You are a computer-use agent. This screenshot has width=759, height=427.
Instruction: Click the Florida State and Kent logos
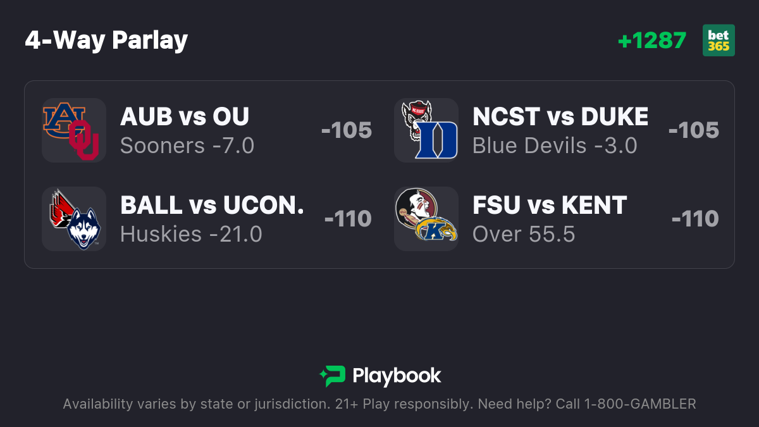click(426, 219)
